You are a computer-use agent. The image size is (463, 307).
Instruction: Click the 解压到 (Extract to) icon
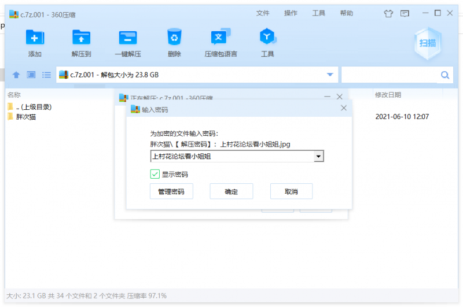(81, 38)
